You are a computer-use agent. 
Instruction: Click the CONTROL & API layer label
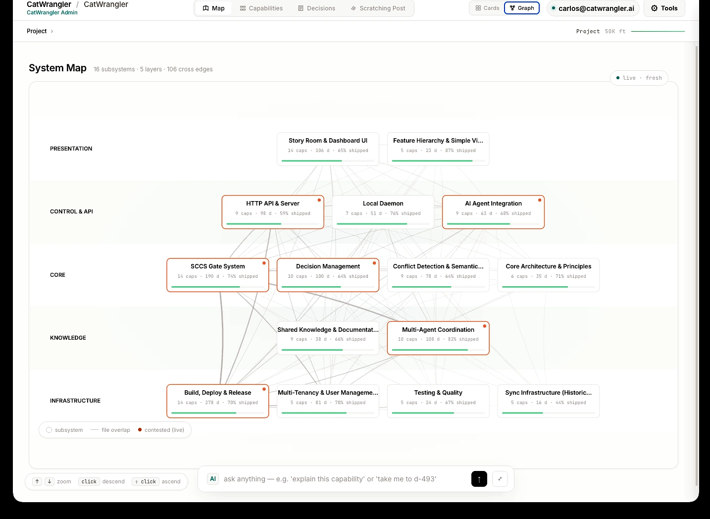71,211
